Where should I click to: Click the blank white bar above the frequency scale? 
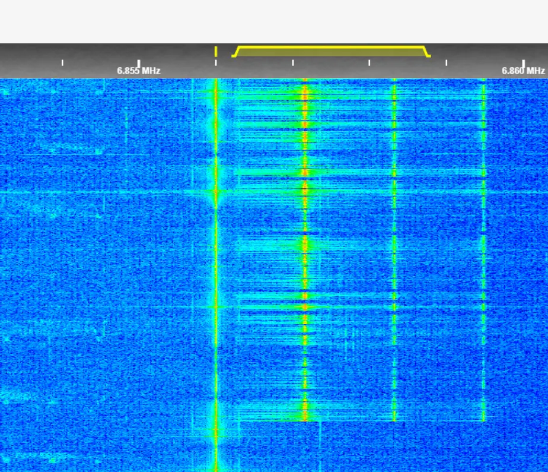[x=274, y=21]
